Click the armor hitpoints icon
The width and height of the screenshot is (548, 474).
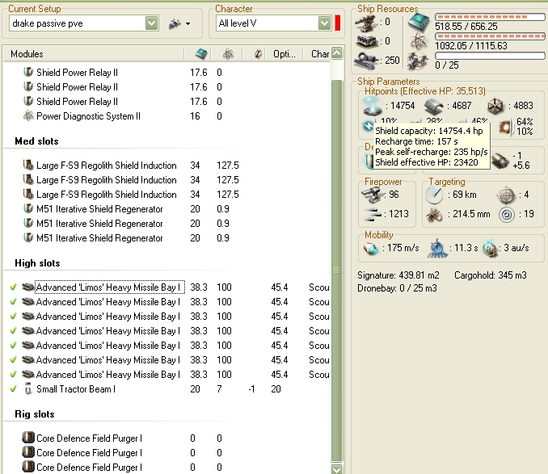tap(435, 104)
